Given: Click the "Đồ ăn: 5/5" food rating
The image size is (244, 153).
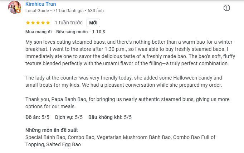Looking at the screenshot, I should point(37,117).
